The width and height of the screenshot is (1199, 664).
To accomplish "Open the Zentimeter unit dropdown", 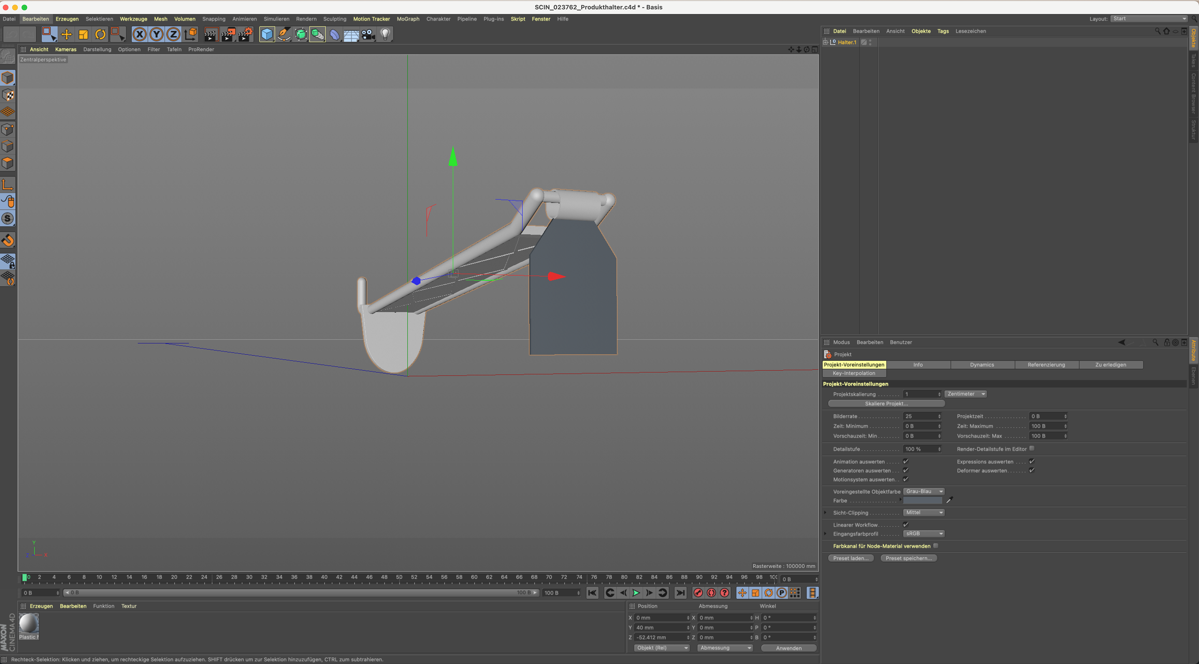I will pyautogui.click(x=966, y=394).
